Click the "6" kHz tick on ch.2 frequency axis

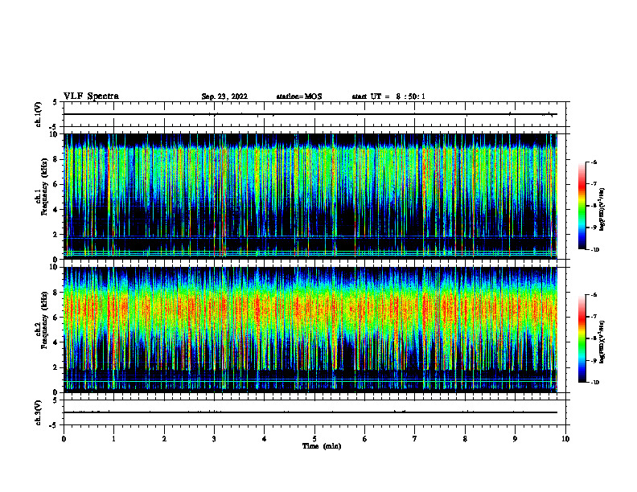56,318
